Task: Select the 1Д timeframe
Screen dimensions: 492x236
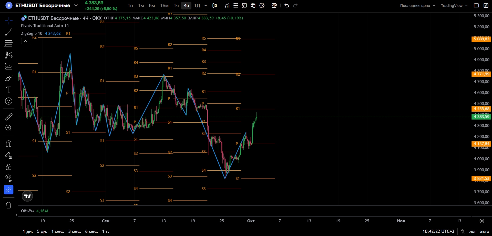Action: (x=197, y=5)
